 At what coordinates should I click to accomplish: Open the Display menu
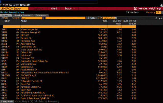click(x=38, y=8)
